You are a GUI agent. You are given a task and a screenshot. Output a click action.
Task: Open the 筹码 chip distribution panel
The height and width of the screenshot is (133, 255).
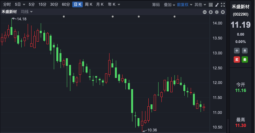pos(156,5)
